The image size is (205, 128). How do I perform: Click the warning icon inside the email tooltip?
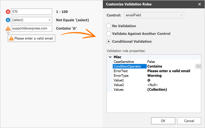coord(11,38)
